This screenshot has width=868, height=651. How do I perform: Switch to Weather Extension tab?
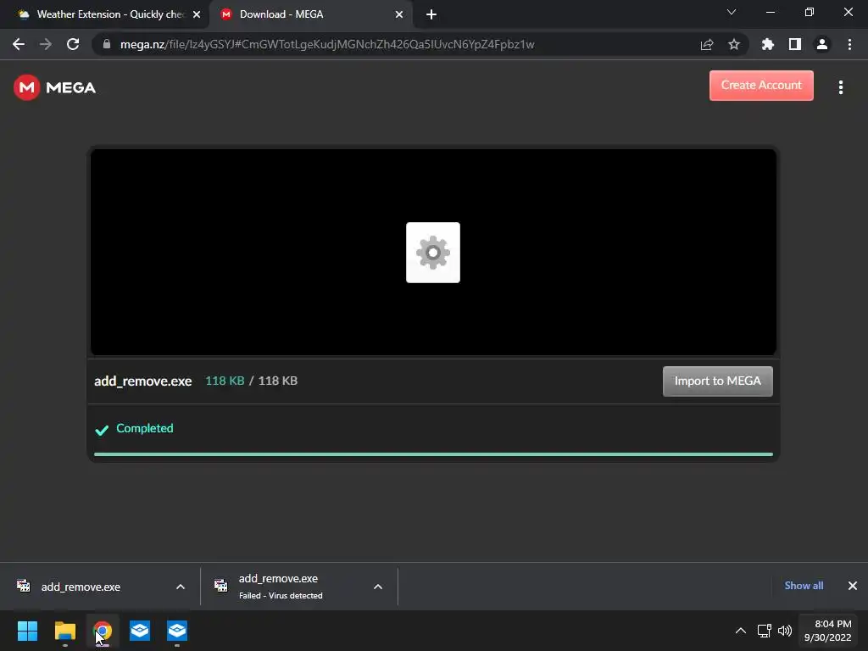105,14
